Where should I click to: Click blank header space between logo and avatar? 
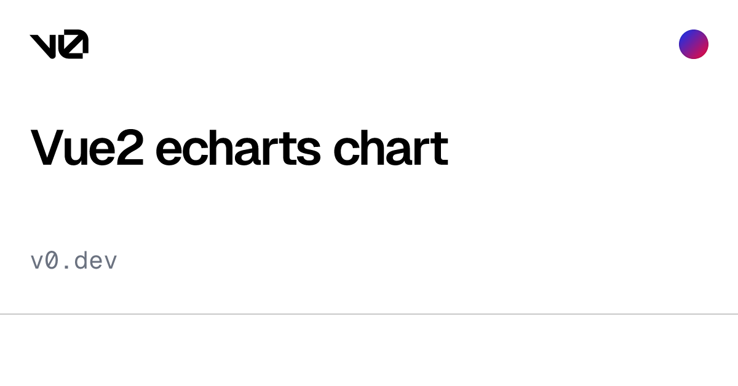(381, 44)
